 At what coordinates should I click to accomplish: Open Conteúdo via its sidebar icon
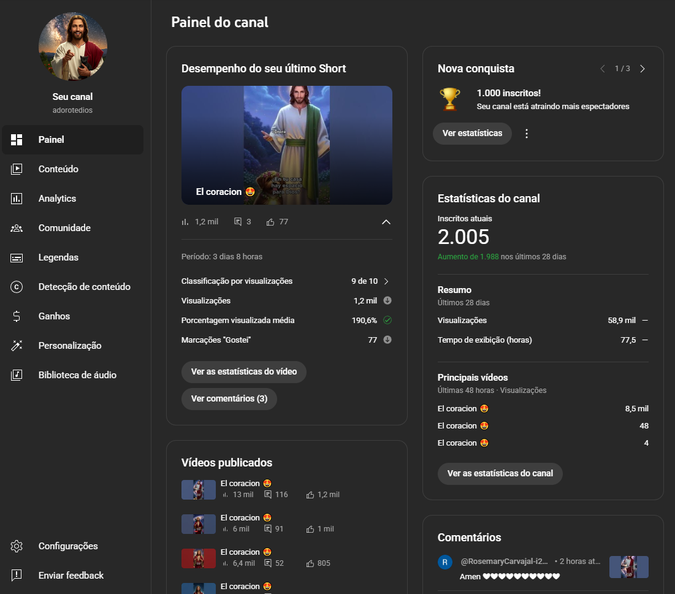[x=17, y=169]
